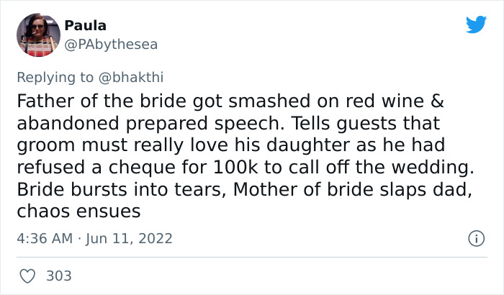Open the info icon beside the timestamp

click(474, 237)
